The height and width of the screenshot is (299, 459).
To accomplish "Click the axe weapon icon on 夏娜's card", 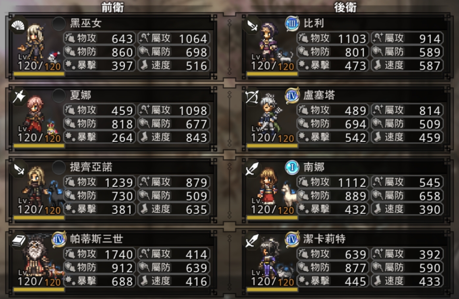I will (x=19, y=97).
